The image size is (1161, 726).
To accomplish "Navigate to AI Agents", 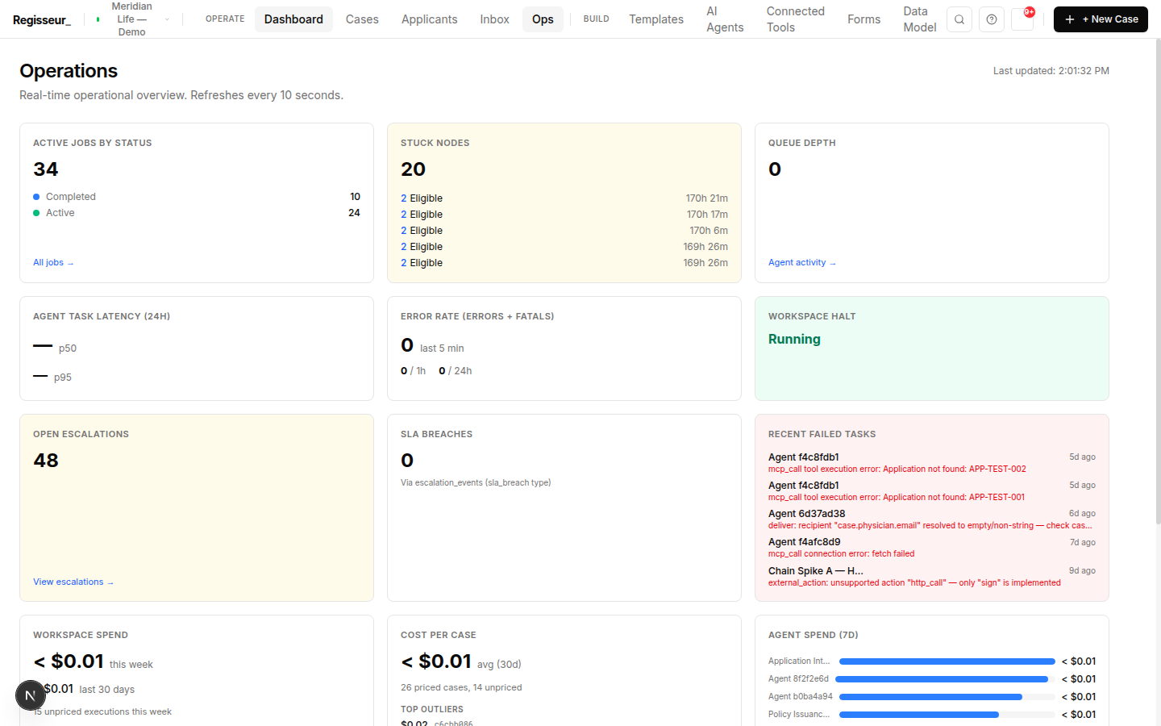I will click(725, 19).
